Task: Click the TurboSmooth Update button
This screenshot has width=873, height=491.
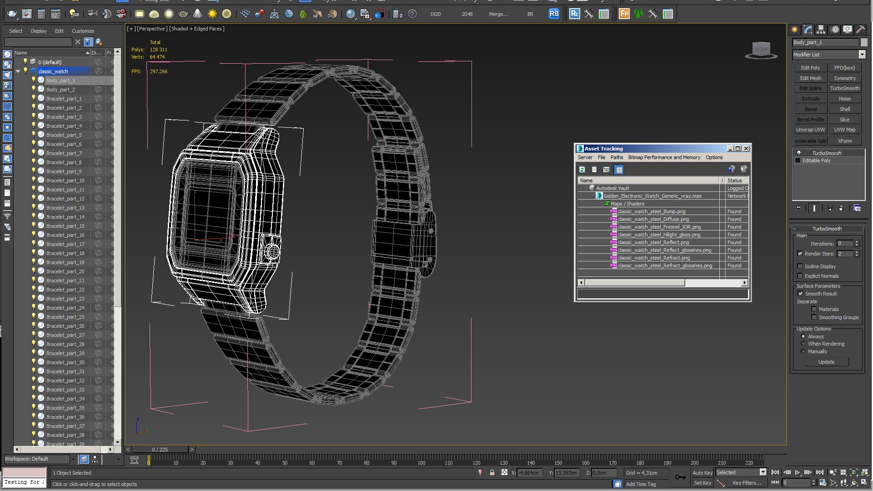Action: pyautogui.click(x=827, y=362)
